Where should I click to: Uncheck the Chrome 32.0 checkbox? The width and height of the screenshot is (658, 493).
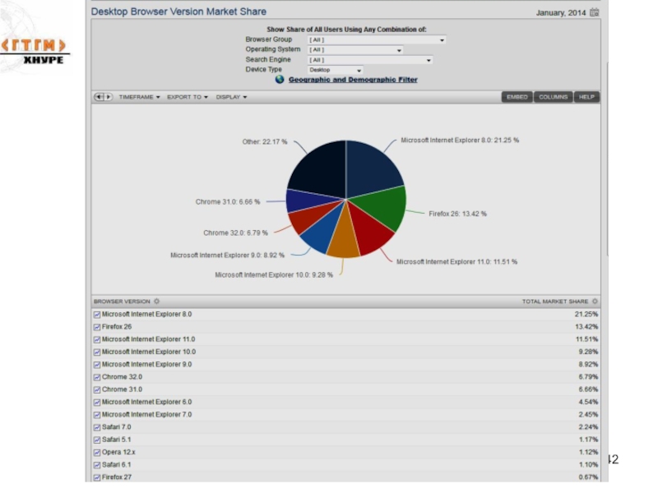tap(97, 377)
